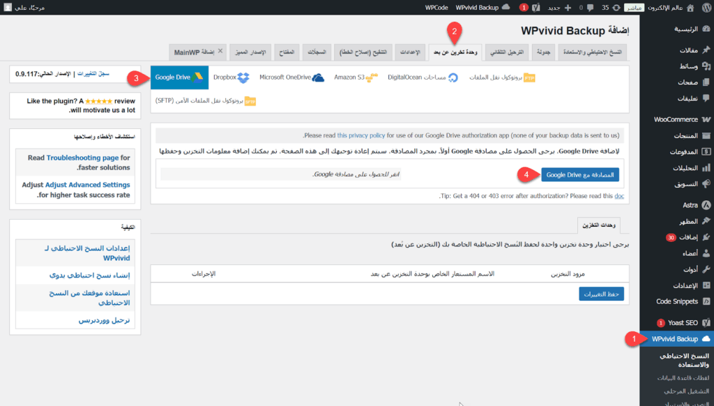Open Adjust Advanced Settings link
The width and height of the screenshot is (714, 406).
click(87, 185)
